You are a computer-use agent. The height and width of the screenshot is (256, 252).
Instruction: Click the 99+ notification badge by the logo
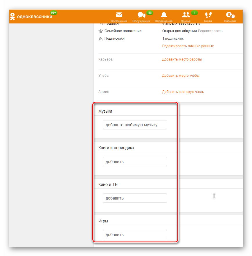tap(53, 13)
